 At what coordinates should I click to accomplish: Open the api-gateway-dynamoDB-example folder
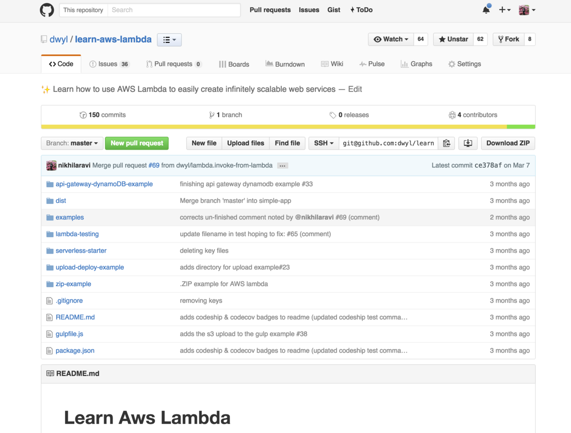[x=104, y=184]
